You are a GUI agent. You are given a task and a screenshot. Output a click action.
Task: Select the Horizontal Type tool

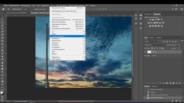coord(2,72)
